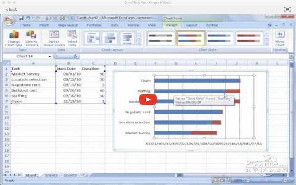Switch to the Sheet2 tab
This screenshot has height=185, width=296.
(x=51, y=175)
